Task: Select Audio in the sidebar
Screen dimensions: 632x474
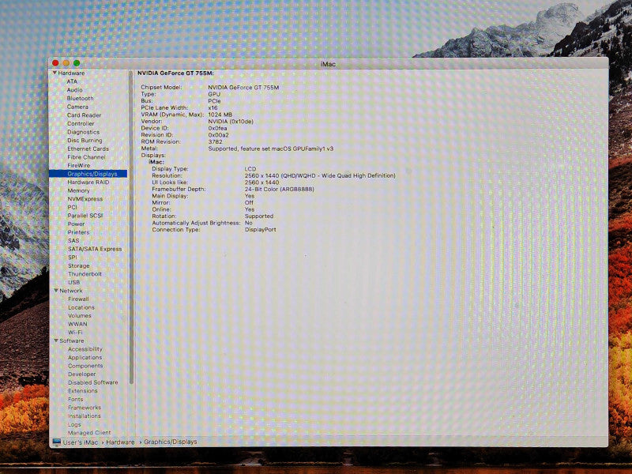Action: [74, 90]
